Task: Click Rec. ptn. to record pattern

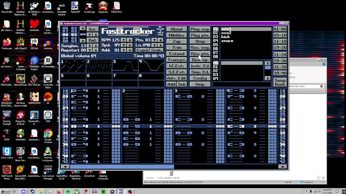Action: [200, 54]
